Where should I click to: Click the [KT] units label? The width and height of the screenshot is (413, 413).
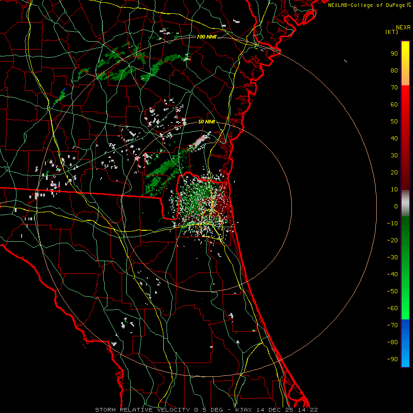392,32
